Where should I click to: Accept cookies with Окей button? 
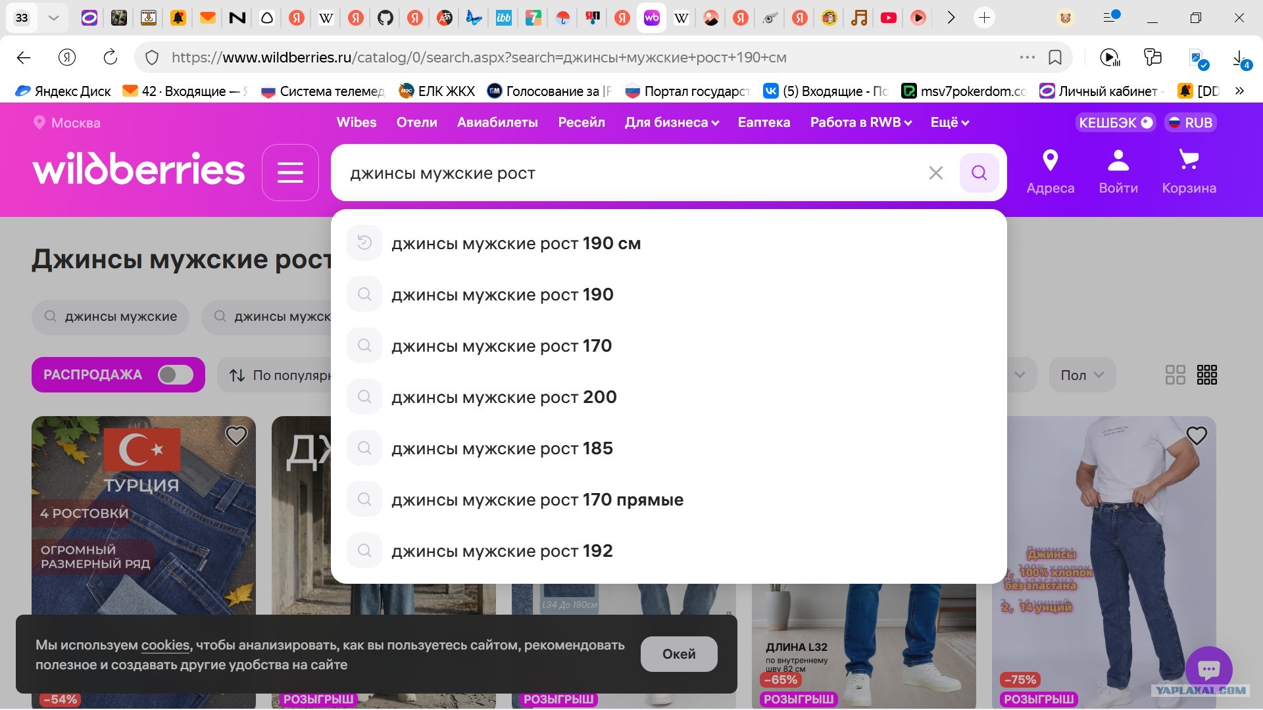click(679, 654)
